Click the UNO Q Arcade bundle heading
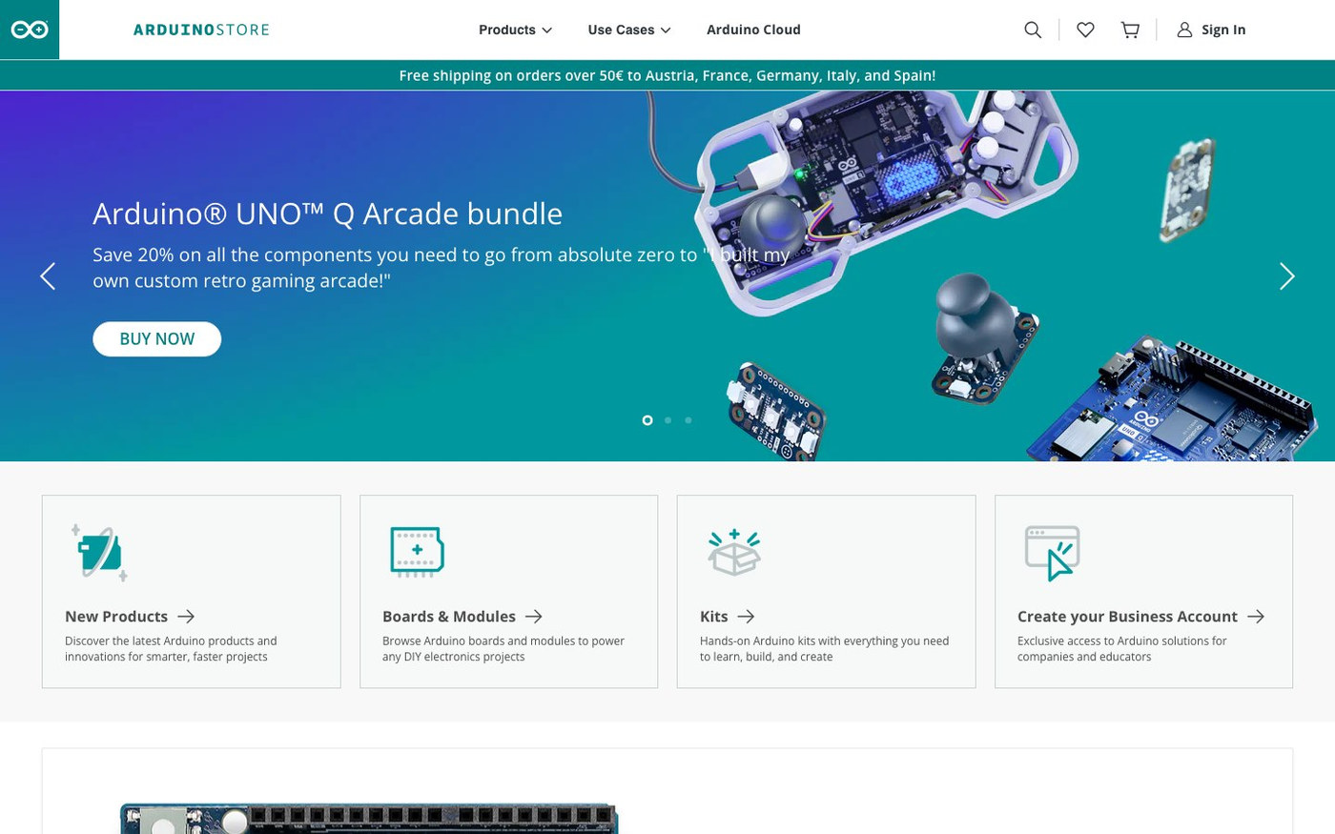The width and height of the screenshot is (1335, 834). (x=327, y=214)
